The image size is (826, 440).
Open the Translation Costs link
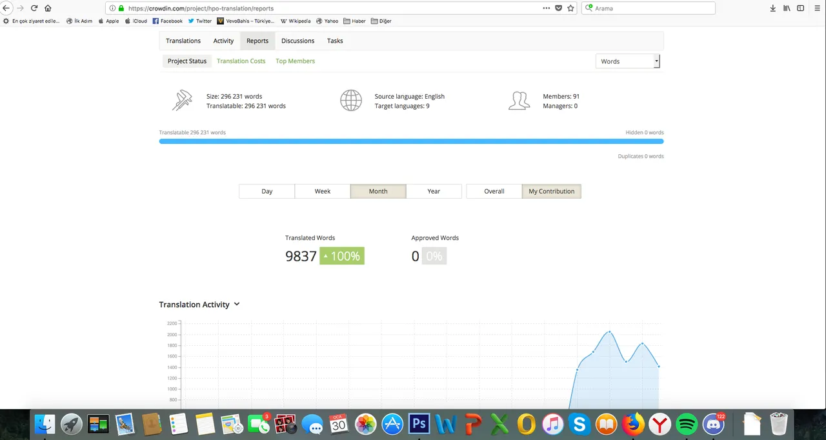[241, 61]
